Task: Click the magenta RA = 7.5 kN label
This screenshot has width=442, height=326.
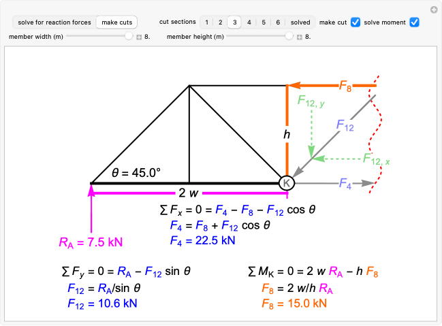Action: pos(91,242)
